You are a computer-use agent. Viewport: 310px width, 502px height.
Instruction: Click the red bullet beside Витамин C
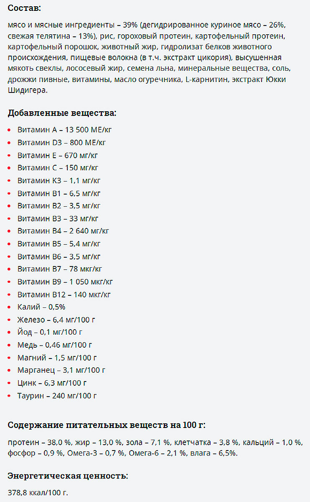point(10,168)
